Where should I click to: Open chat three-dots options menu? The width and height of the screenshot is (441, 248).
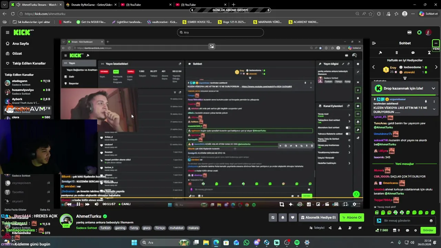[x=436, y=43]
